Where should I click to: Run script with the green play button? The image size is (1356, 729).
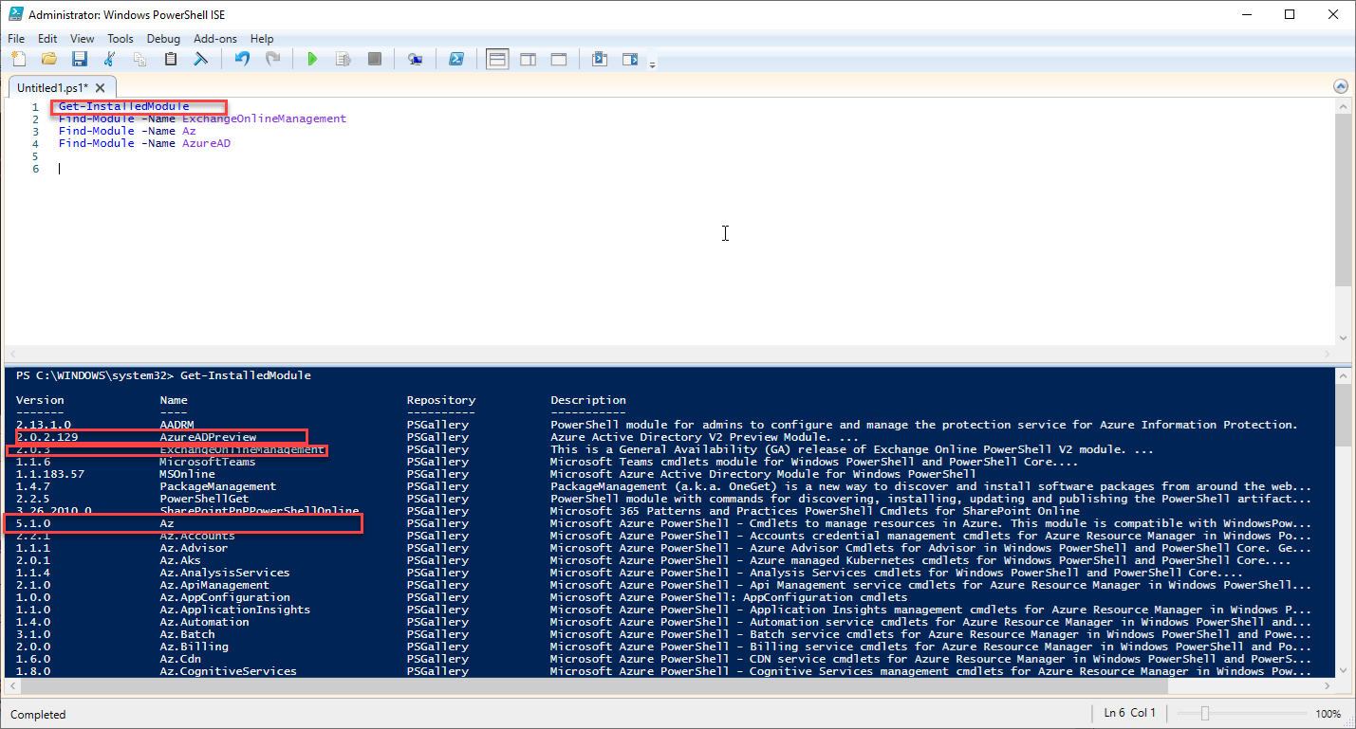click(312, 60)
